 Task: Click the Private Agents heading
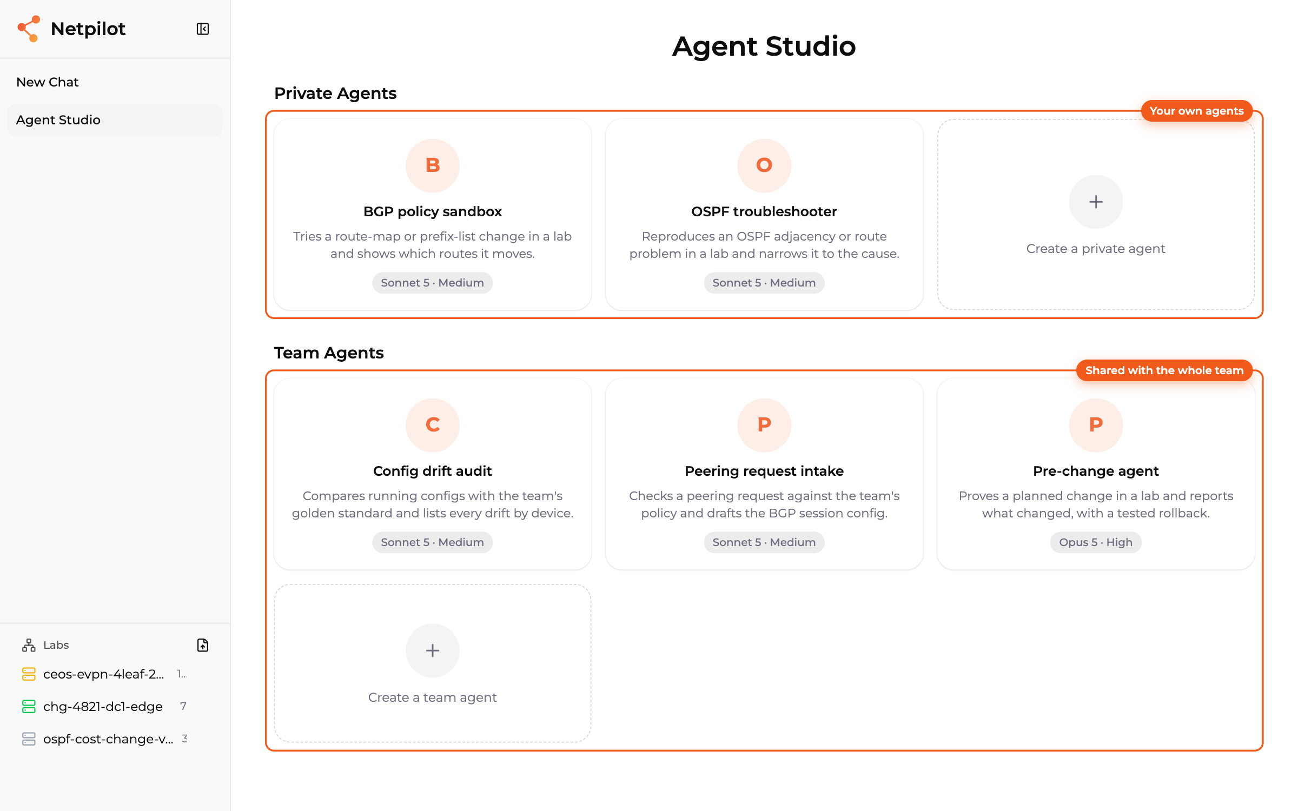coord(335,93)
